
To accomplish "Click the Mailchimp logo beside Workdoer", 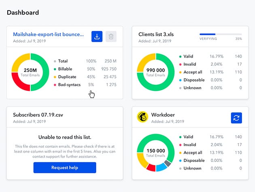I will [x=142, y=117].
